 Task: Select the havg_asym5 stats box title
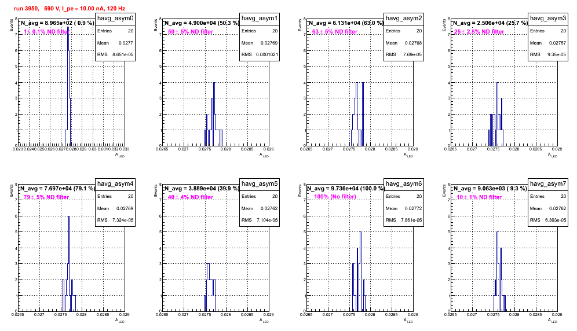(x=260, y=184)
